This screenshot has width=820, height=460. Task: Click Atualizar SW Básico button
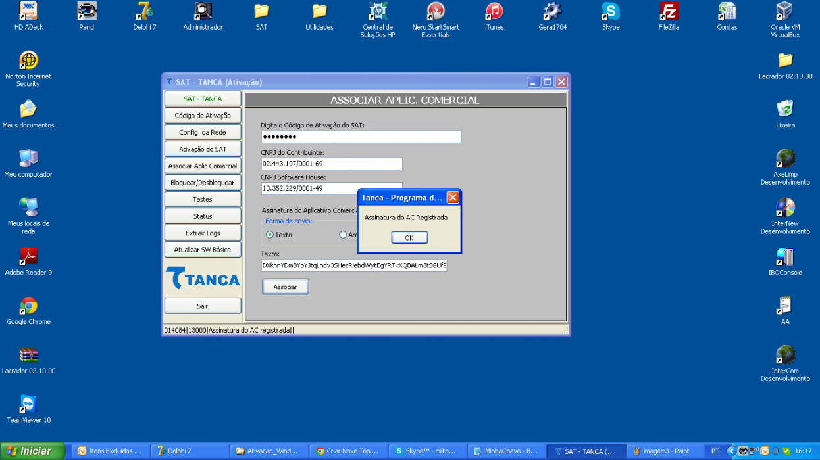click(203, 250)
